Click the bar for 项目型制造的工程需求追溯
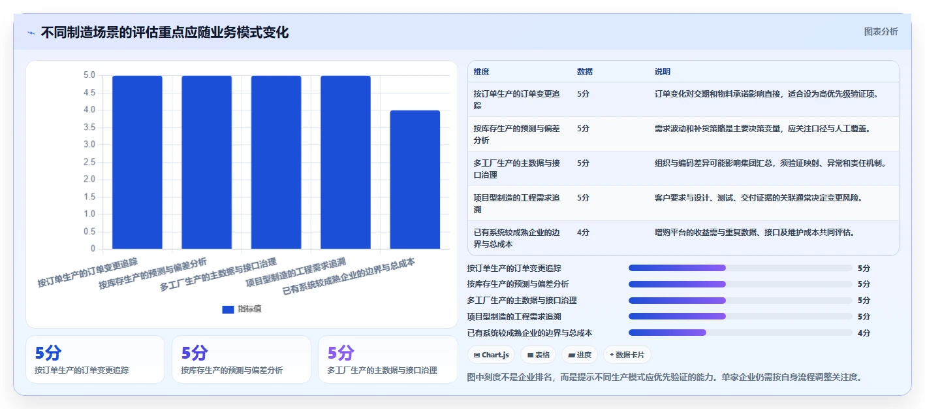Image resolution: width=925 pixels, height=409 pixels. (345, 162)
